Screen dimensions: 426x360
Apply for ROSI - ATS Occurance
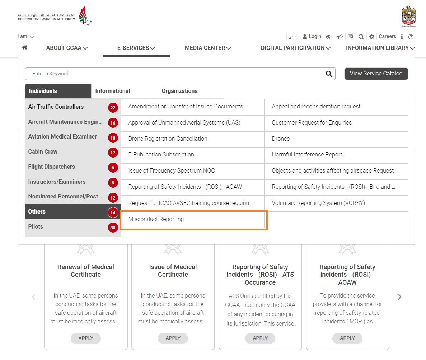[260, 338]
